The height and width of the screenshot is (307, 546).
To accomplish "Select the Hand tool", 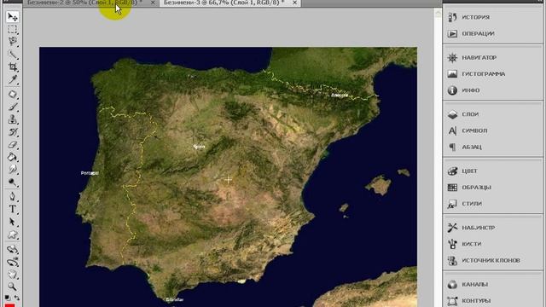I will 13,275.
